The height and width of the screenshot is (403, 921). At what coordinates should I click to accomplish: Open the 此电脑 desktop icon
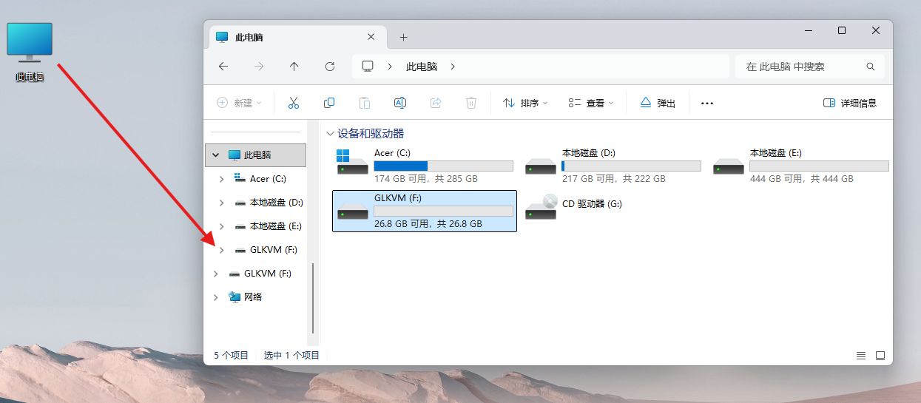pyautogui.click(x=30, y=51)
